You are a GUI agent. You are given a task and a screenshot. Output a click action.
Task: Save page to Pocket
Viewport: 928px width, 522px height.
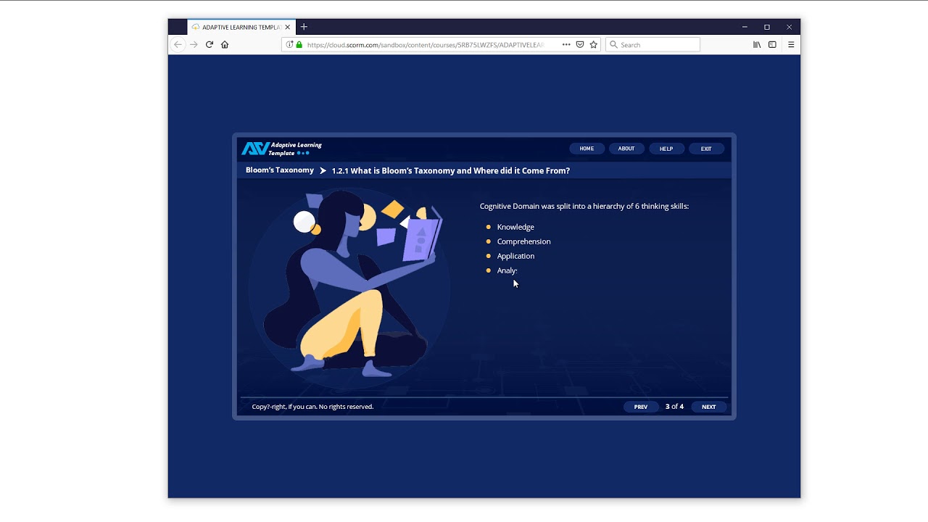click(x=580, y=44)
